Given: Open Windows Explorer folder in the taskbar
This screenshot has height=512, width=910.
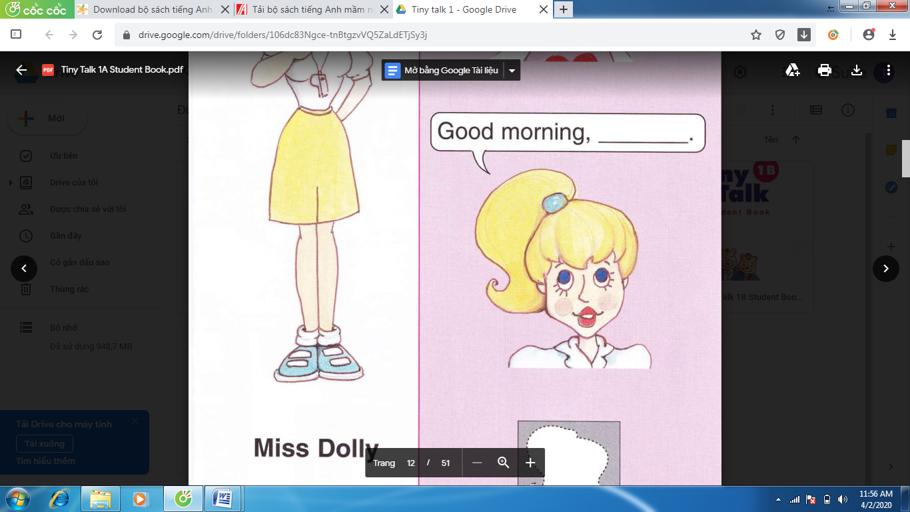Looking at the screenshot, I should point(101,498).
